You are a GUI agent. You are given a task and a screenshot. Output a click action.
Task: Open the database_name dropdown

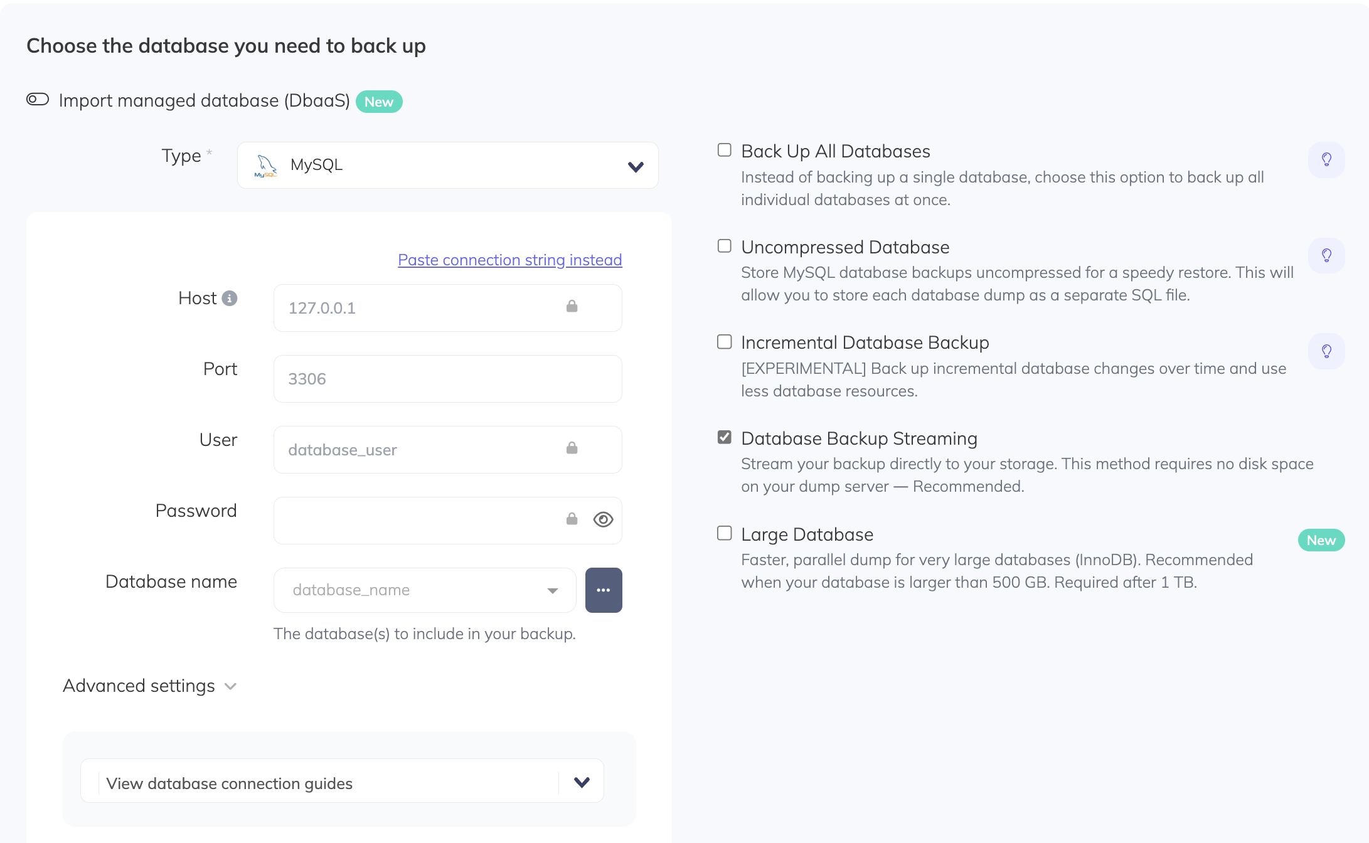click(x=424, y=590)
